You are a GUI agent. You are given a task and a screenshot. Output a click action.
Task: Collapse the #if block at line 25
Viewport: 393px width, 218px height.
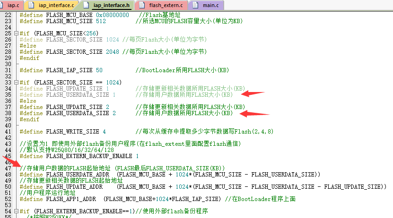(16, 33)
